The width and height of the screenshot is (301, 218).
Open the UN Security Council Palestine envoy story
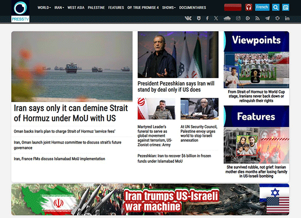pyautogui.click(x=199, y=133)
